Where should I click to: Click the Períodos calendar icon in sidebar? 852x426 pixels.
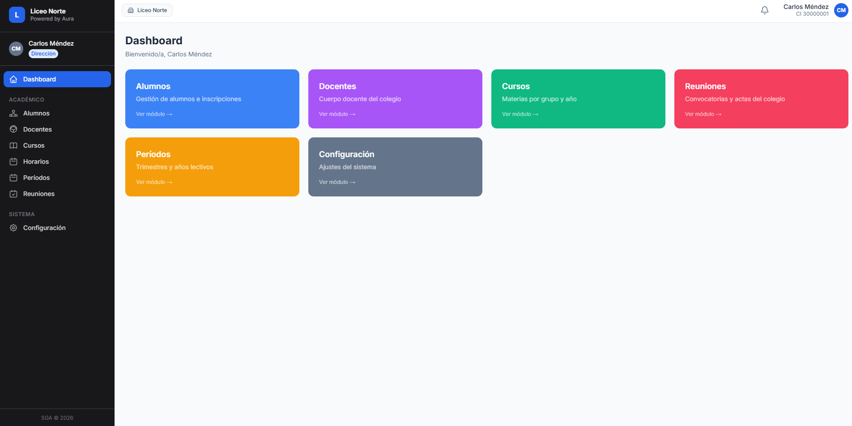click(x=13, y=178)
